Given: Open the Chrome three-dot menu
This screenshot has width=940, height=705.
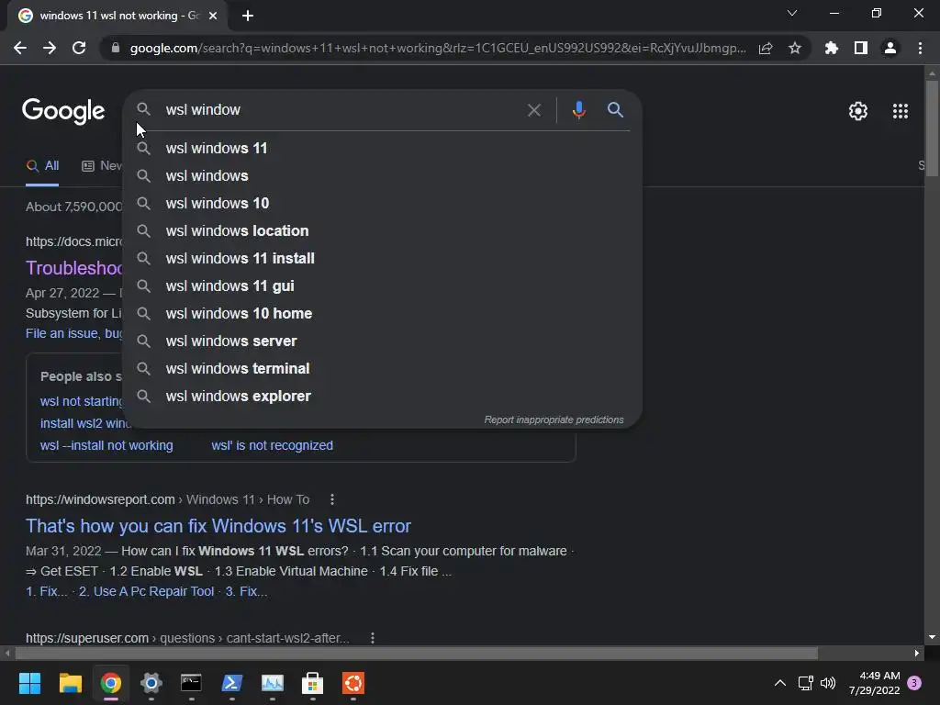Looking at the screenshot, I should click(920, 48).
